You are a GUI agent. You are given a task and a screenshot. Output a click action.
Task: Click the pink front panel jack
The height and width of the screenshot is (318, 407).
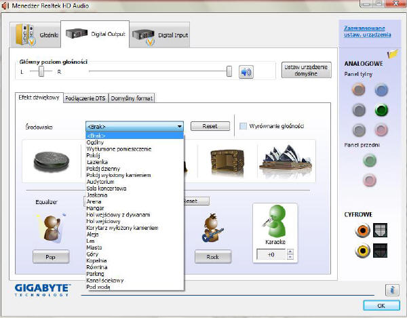(x=370, y=180)
